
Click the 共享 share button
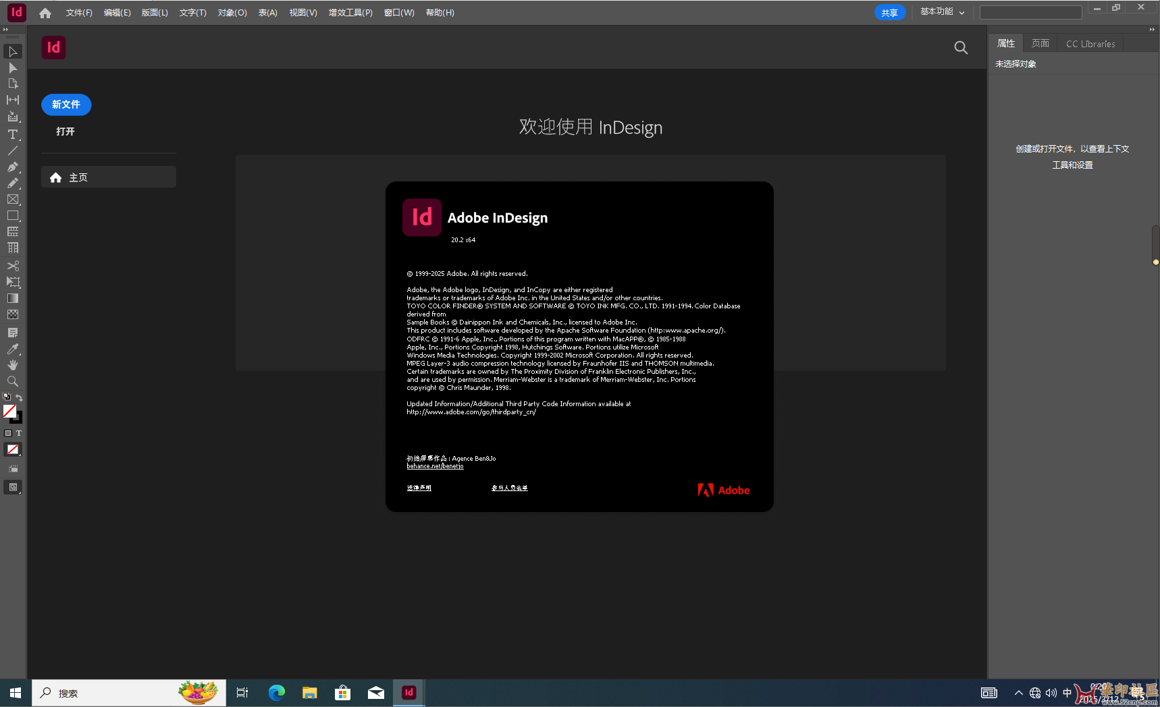pyautogui.click(x=890, y=13)
